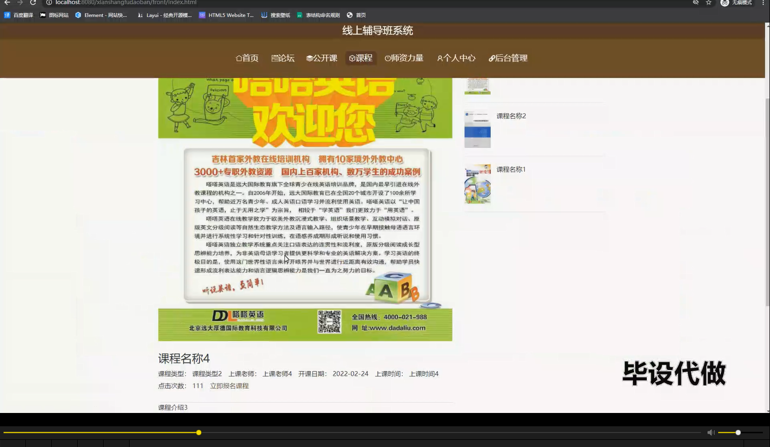Screen dimensions: 770x447
Task: Open the 课程名称1 course link
Action: (511, 169)
